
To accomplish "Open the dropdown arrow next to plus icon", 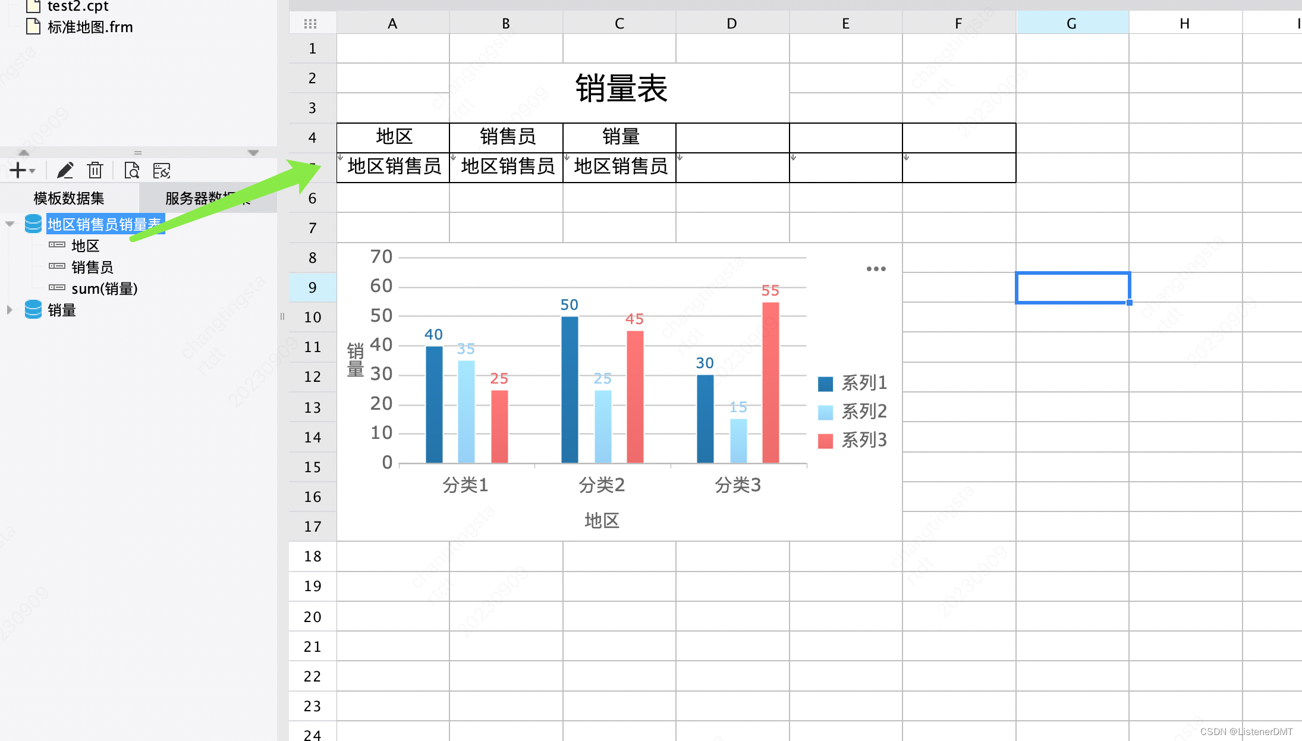I will point(32,171).
